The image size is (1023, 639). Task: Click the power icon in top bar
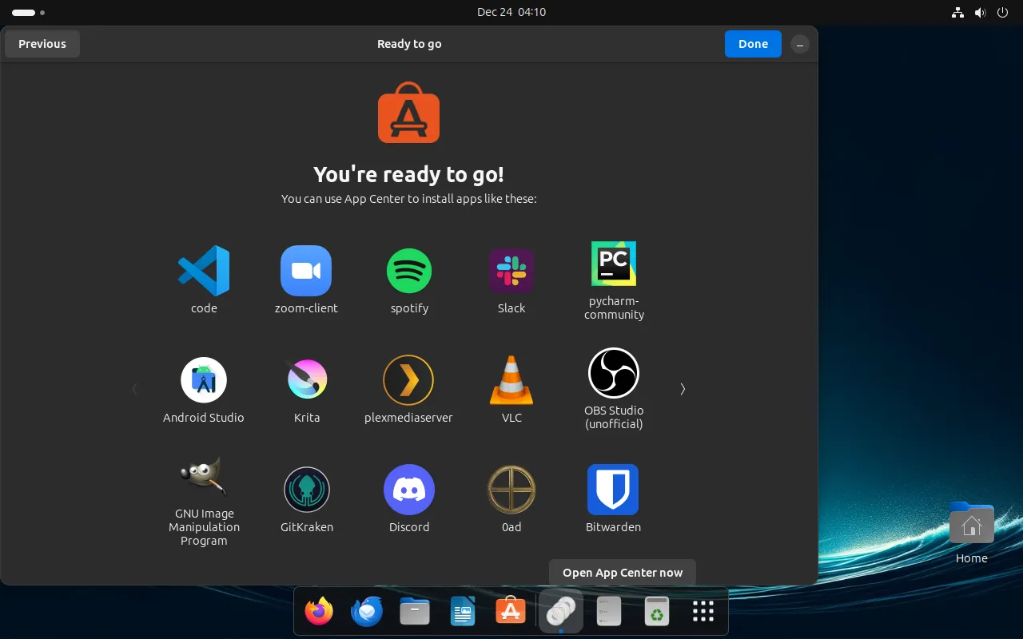pos(1003,12)
